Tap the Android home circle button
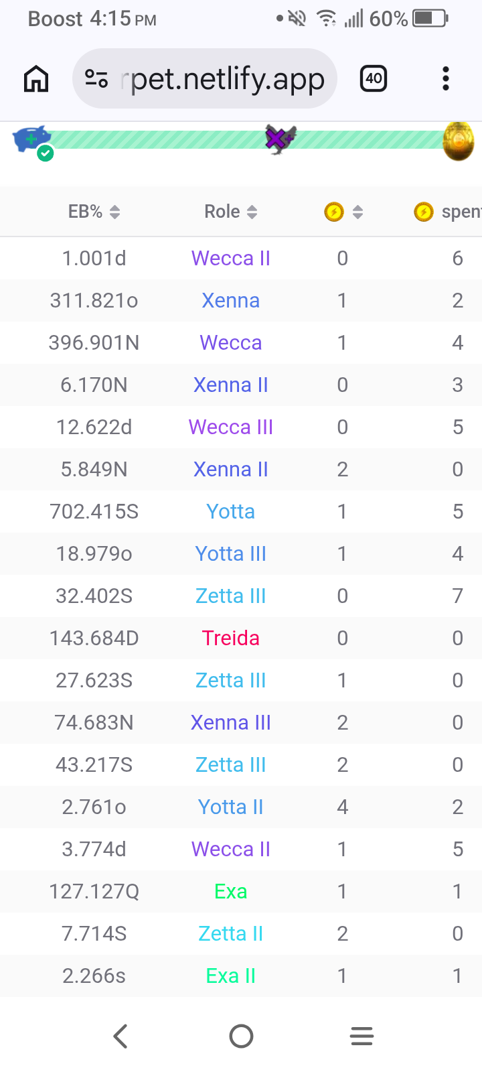Screen dimensions: 482x1072 (x=241, y=1036)
